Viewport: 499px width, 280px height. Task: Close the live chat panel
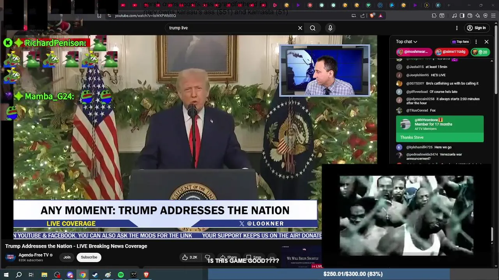pyautogui.click(x=487, y=42)
